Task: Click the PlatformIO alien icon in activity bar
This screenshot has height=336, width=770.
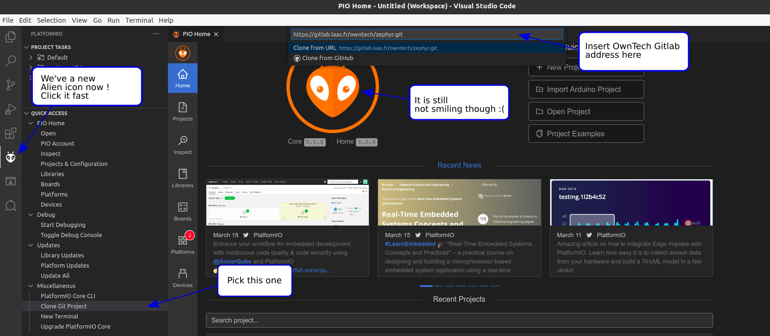Action: [x=10, y=158]
